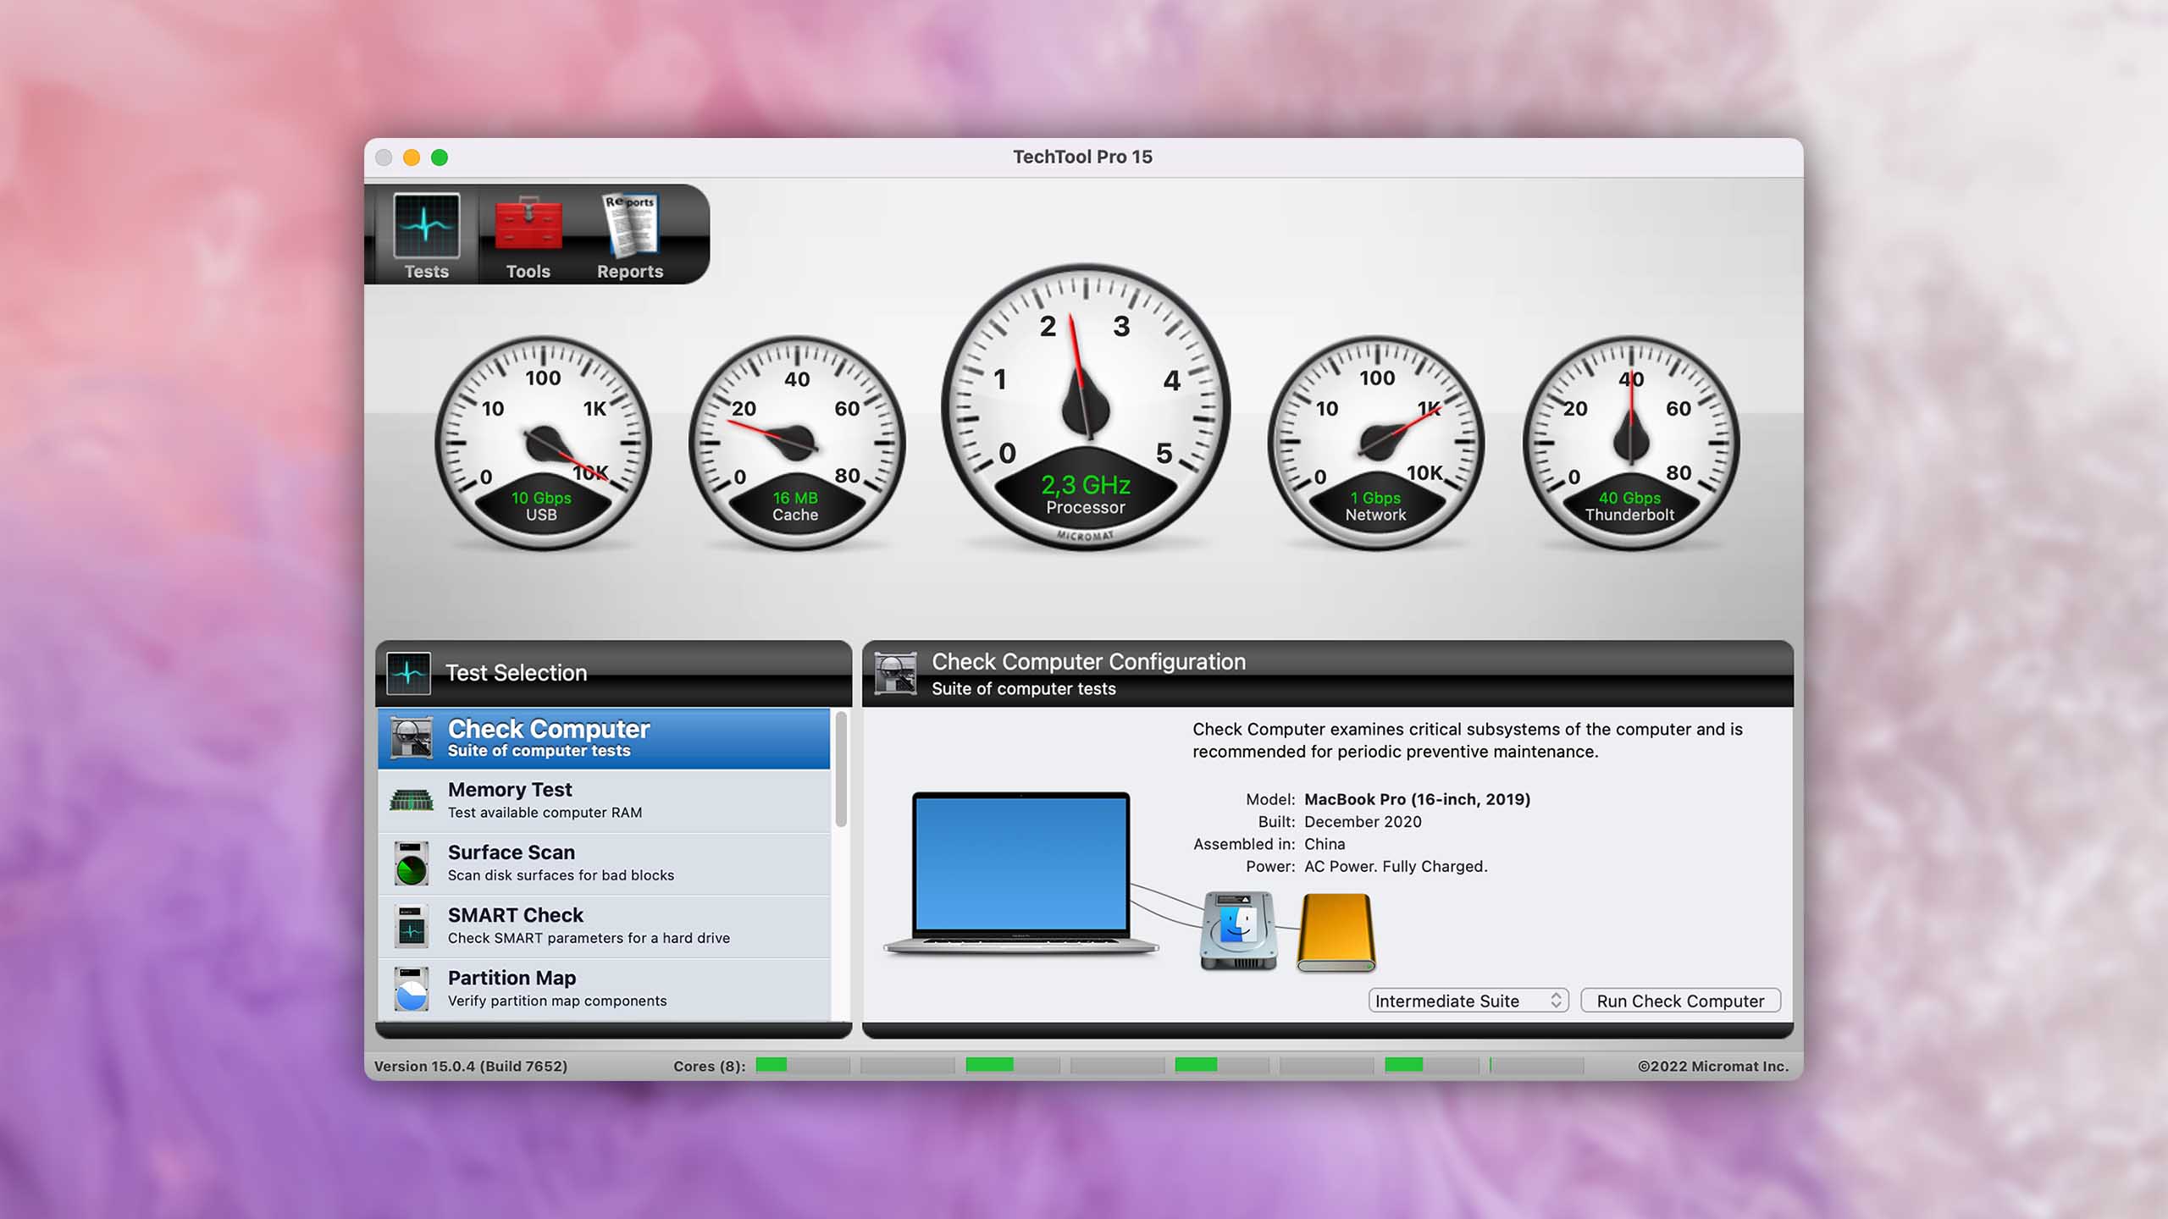Open the Intermediate Suite dropdown

click(1468, 1001)
